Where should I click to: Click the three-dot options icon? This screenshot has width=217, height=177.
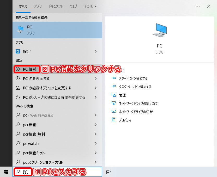point(198,6)
